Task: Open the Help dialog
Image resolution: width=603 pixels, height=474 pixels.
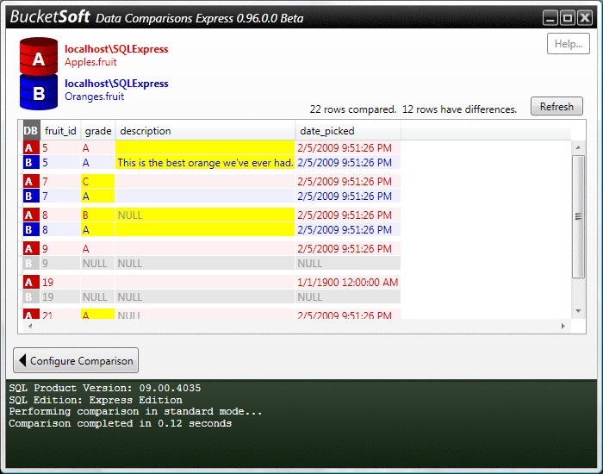Action: coord(569,44)
